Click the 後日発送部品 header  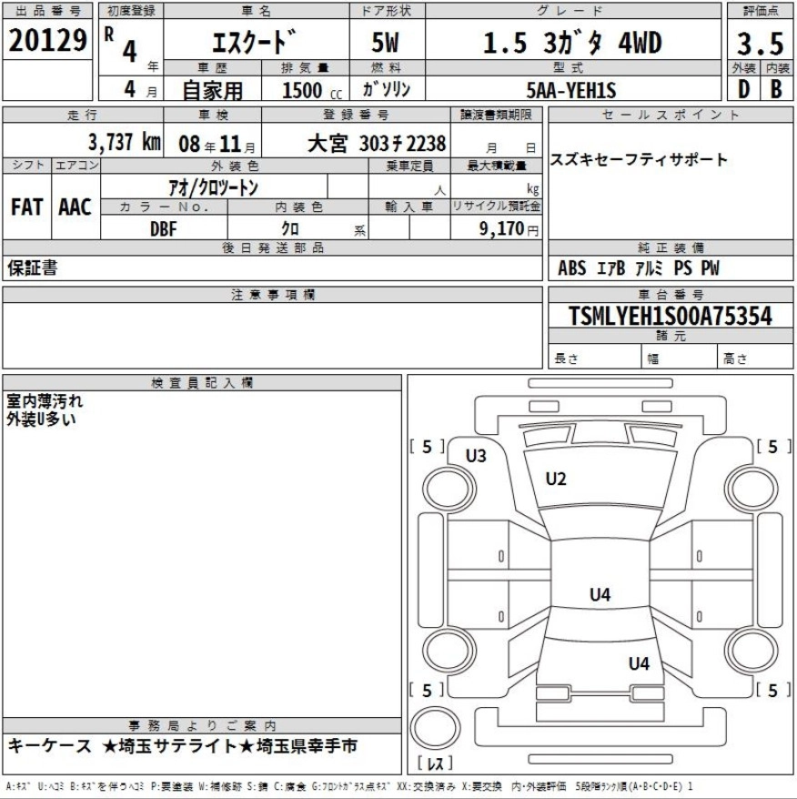[x=273, y=248]
